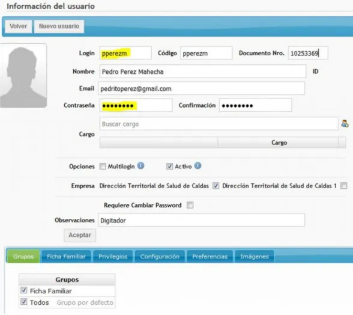Click the user avatar placeholder image
This screenshot has height=315, width=353.
click(x=23, y=76)
